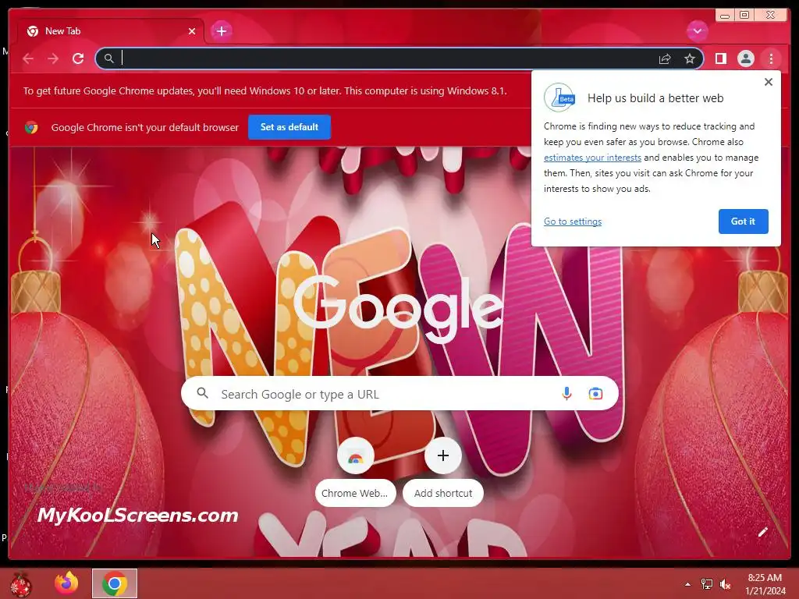This screenshot has width=799, height=599.
Task: Close the New Tab tab
Action: (192, 31)
